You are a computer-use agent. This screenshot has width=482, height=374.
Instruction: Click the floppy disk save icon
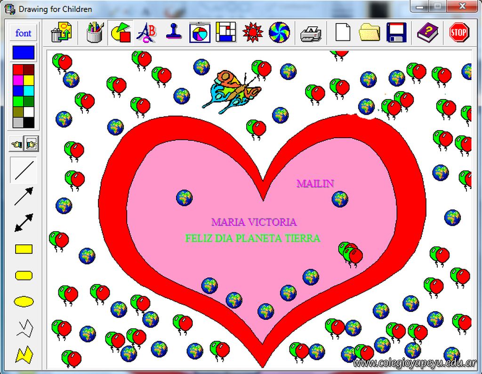pos(396,33)
